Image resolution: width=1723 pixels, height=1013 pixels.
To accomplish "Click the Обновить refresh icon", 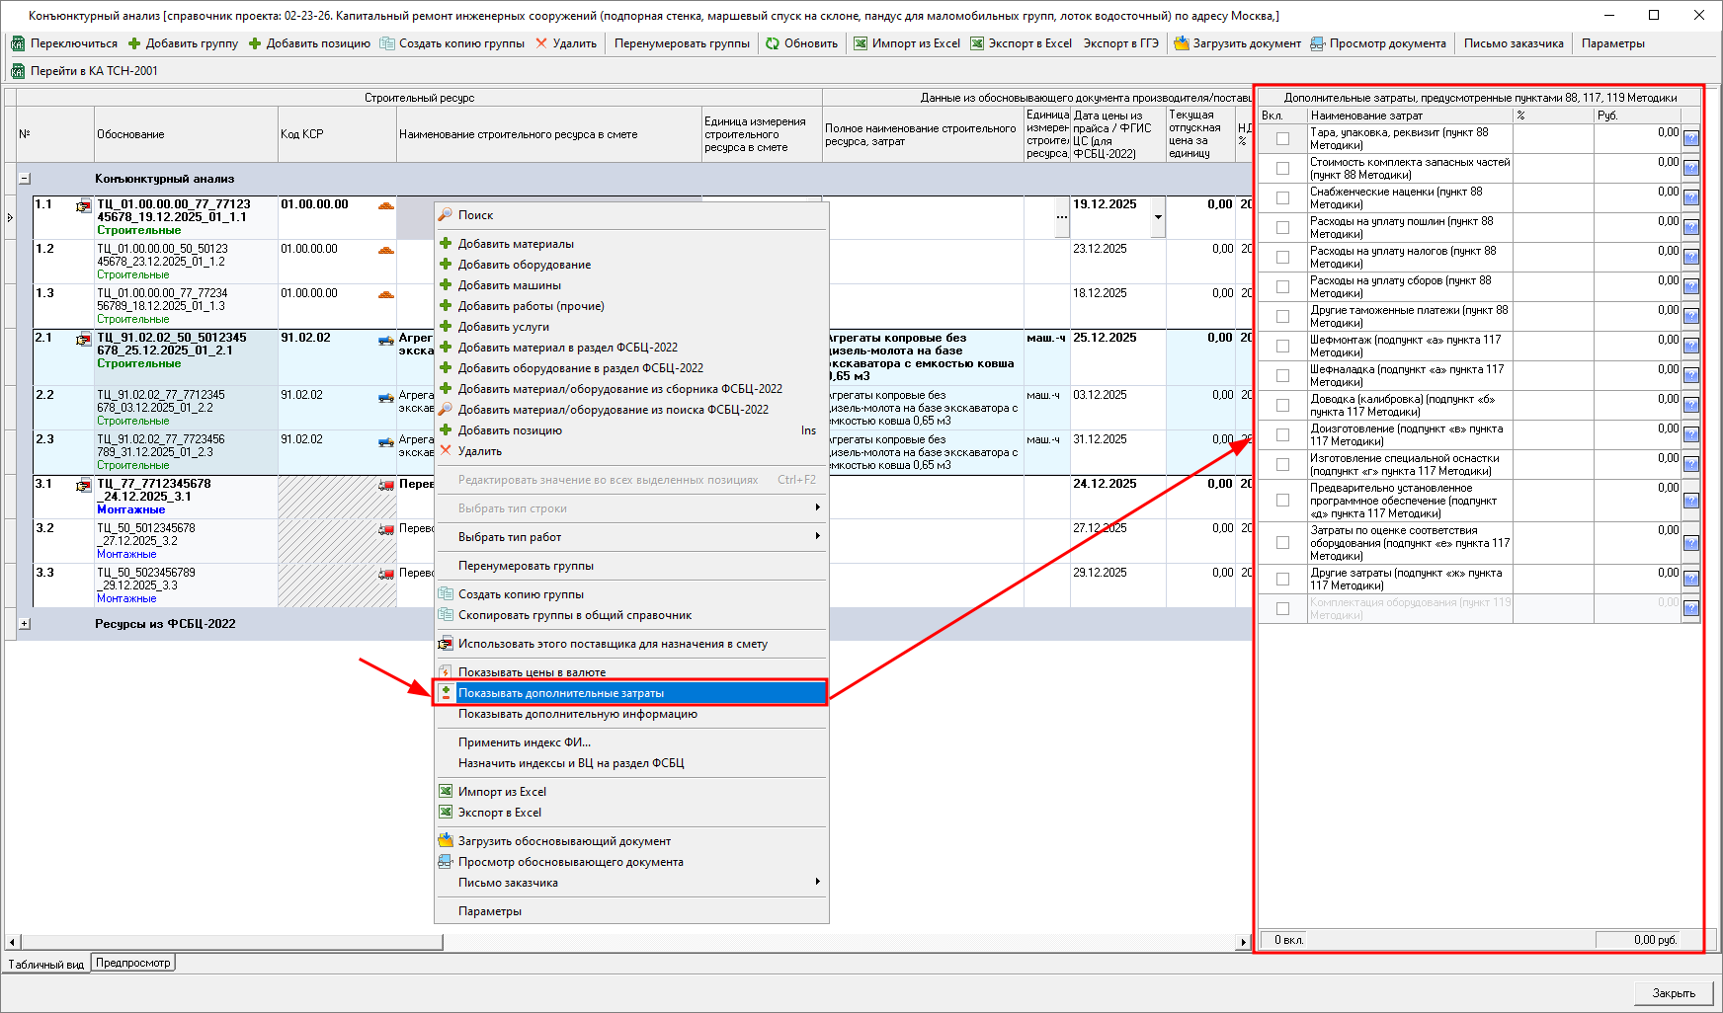I will coord(773,43).
